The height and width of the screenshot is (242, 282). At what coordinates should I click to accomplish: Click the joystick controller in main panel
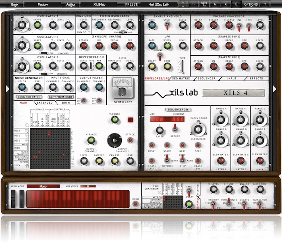pos(114,141)
